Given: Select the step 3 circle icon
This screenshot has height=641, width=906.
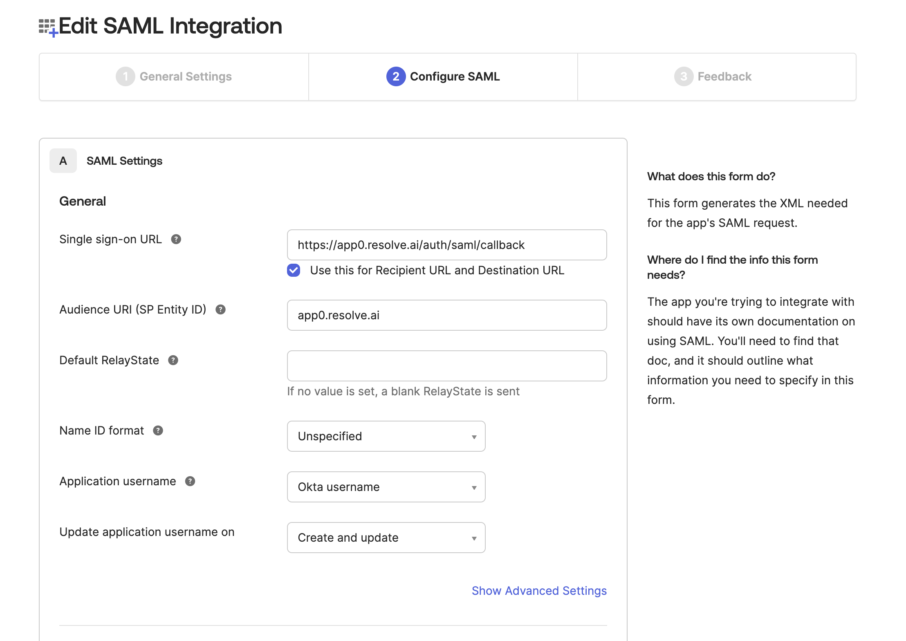Looking at the screenshot, I should coord(684,76).
